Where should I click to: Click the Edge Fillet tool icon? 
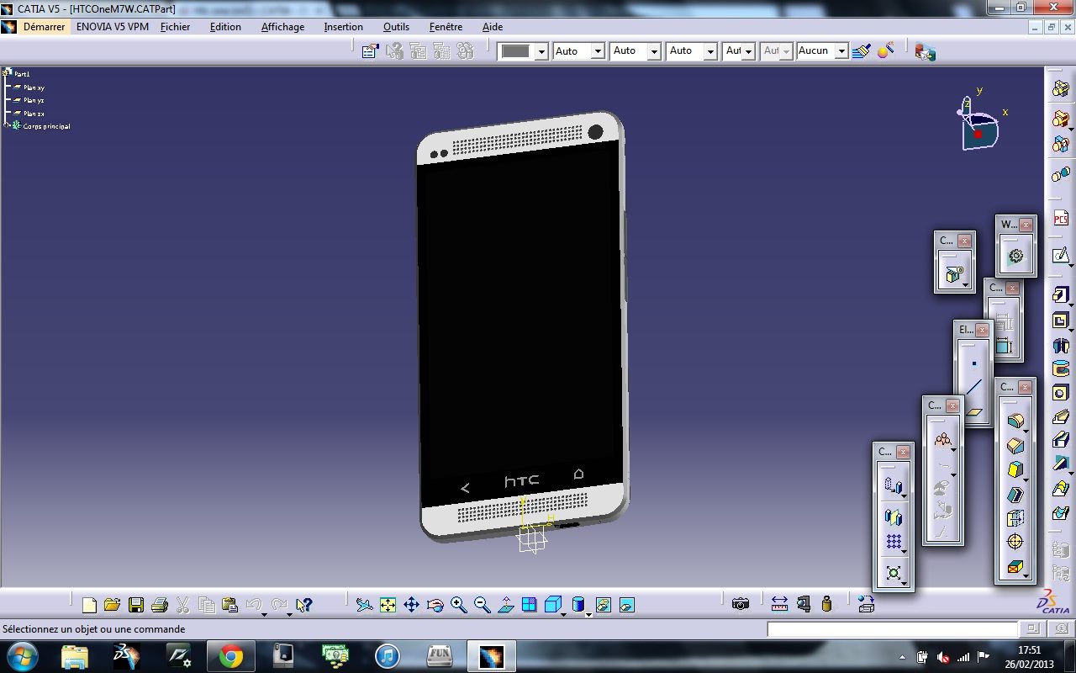[x=1015, y=421]
